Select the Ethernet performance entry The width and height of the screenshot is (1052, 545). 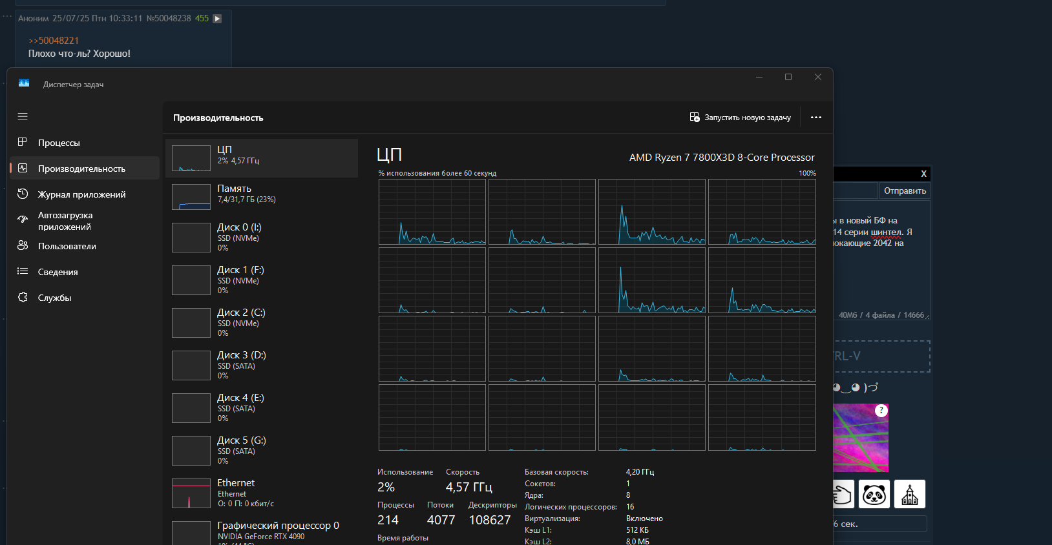click(x=262, y=493)
